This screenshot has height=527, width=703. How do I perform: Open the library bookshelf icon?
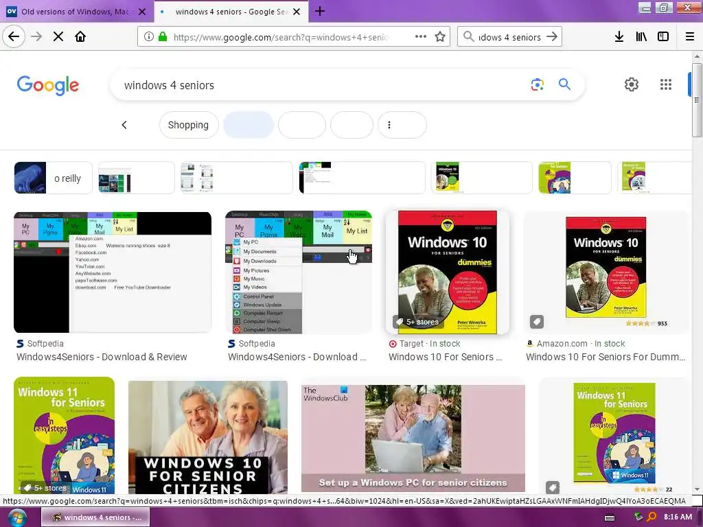641,37
